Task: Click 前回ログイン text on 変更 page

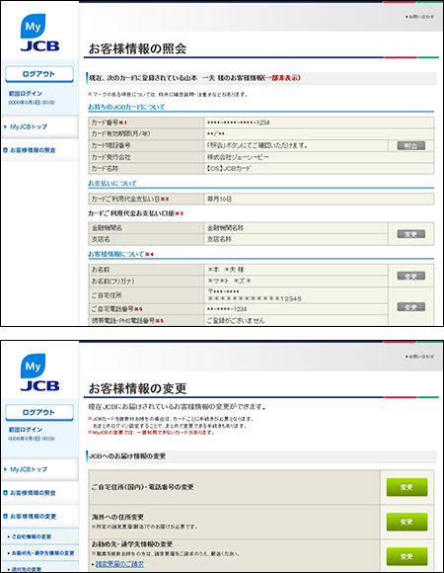Action: (26, 430)
